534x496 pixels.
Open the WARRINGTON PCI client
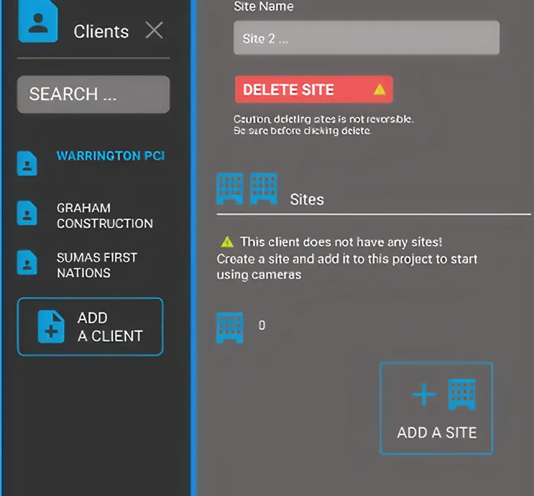click(x=111, y=156)
